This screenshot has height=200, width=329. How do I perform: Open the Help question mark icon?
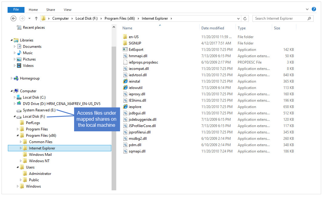(314, 9)
